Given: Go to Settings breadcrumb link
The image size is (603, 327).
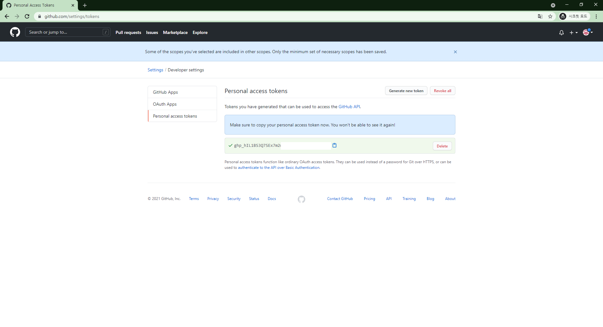Looking at the screenshot, I should click(x=155, y=70).
